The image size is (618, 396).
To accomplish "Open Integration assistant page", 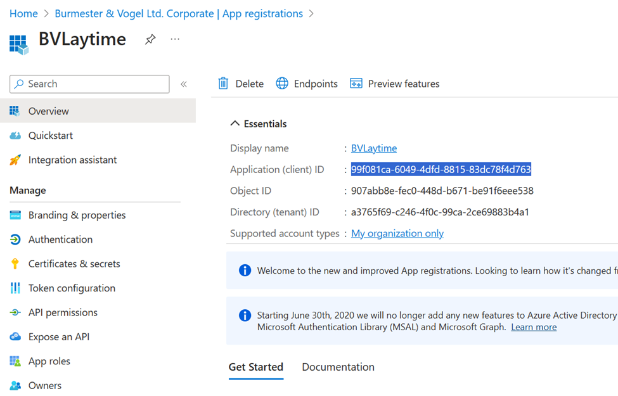I will (x=72, y=160).
